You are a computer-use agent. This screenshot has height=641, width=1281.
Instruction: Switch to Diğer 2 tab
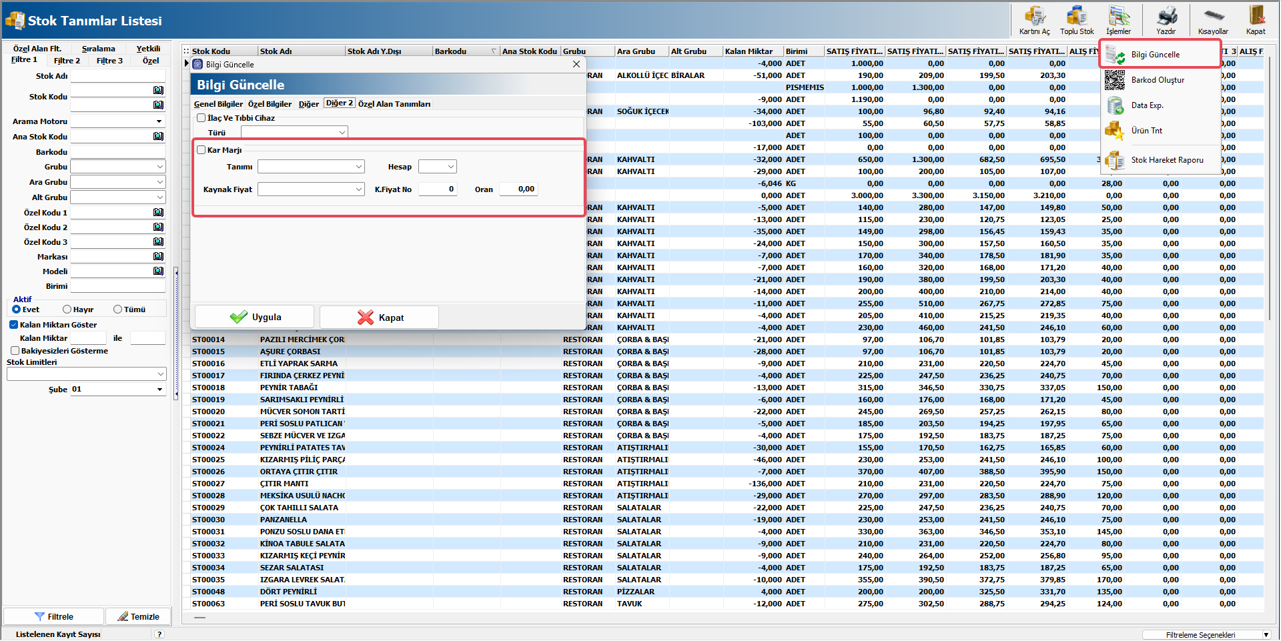pyautogui.click(x=339, y=103)
